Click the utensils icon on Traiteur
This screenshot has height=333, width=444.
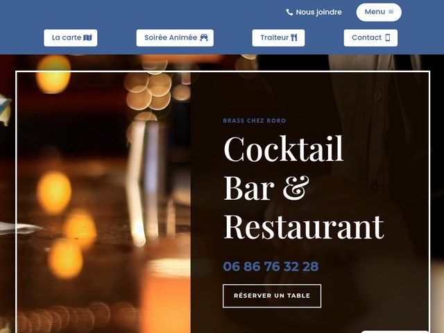click(294, 37)
